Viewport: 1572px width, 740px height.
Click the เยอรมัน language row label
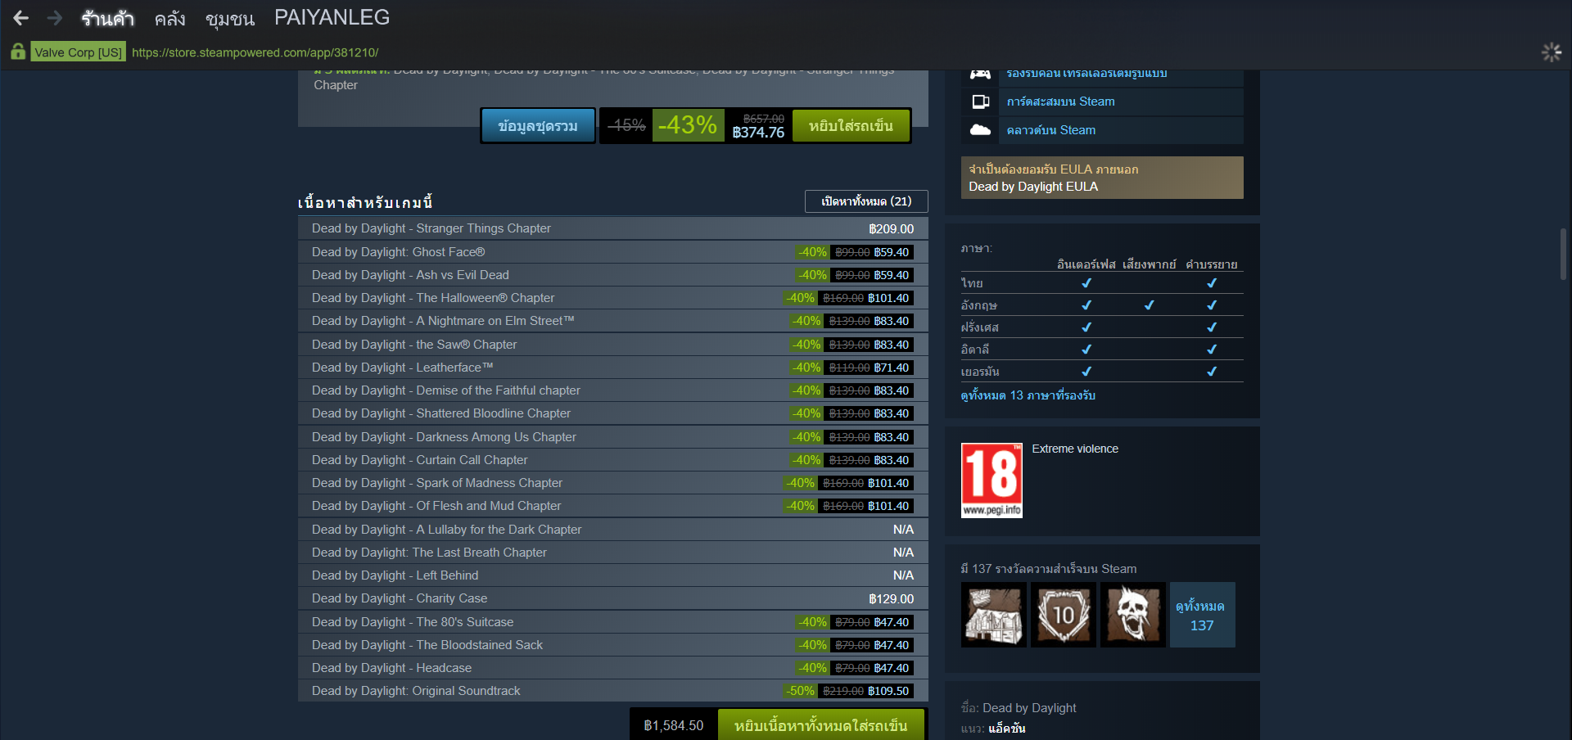point(980,372)
